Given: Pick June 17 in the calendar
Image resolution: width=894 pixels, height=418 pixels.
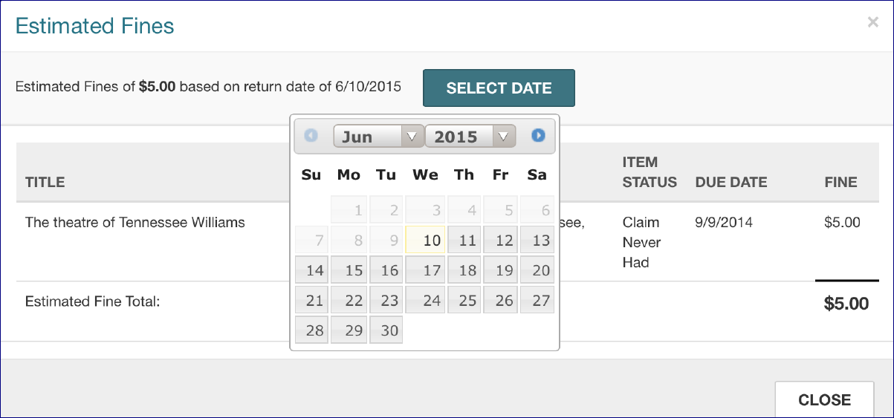Looking at the screenshot, I should pyautogui.click(x=425, y=270).
